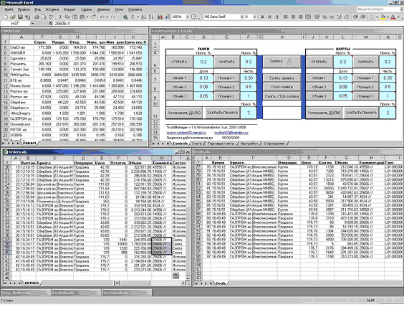The image size is (404, 315).
Task: Apply Percent style with the % icon
Action: 324,17
